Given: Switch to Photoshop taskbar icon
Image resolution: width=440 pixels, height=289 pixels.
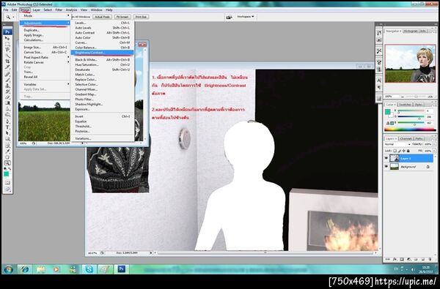Looking at the screenshot, I should tap(121, 269).
